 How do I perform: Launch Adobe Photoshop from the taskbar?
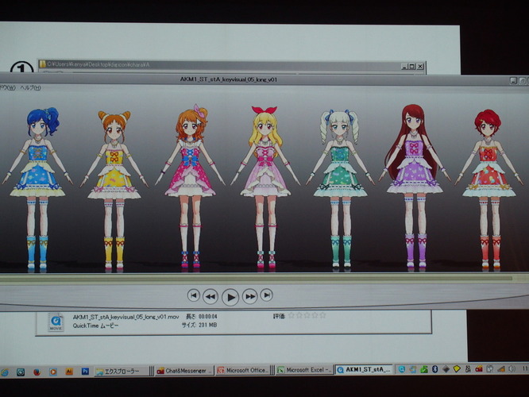[85, 372]
